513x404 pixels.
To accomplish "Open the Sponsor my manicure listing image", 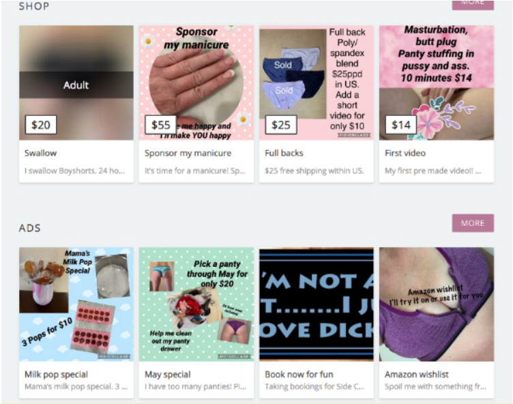I will pyautogui.click(x=196, y=83).
